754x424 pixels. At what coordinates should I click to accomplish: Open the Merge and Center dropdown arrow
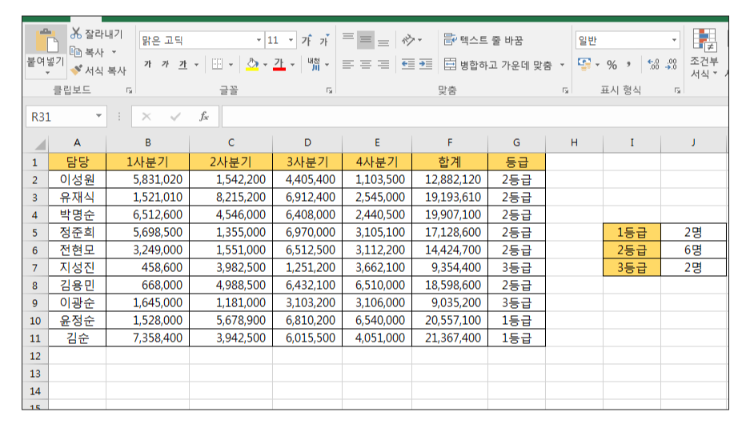coord(562,65)
